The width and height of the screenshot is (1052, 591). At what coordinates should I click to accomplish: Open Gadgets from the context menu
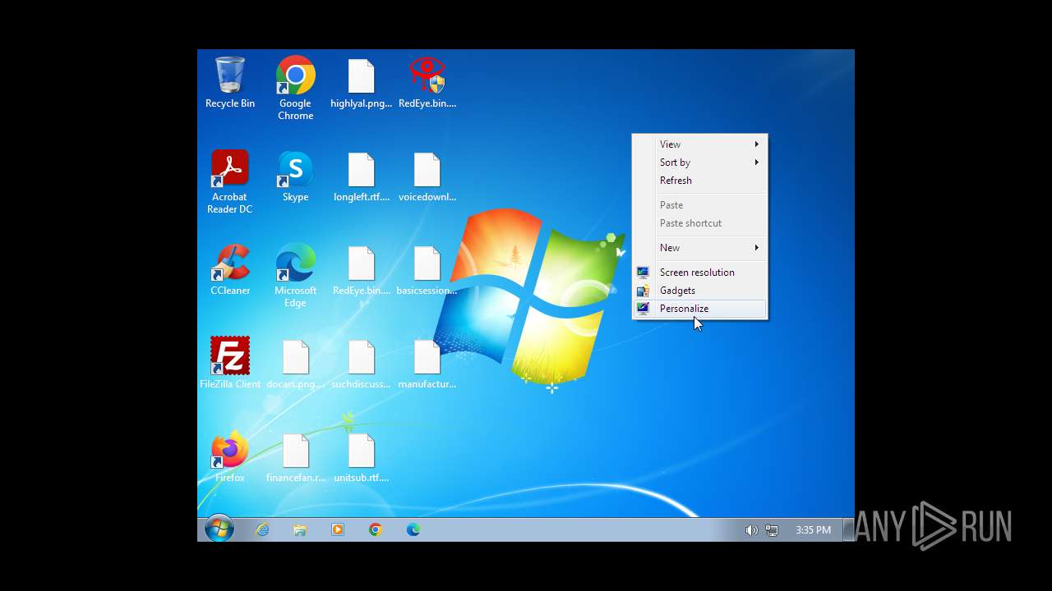pyautogui.click(x=699, y=291)
